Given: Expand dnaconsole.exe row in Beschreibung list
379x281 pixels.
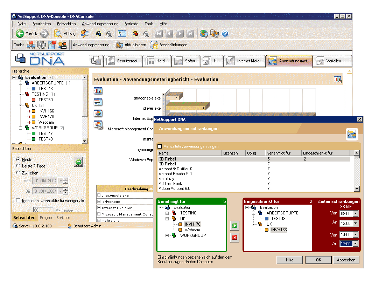Looking at the screenshot, I should [99, 195].
